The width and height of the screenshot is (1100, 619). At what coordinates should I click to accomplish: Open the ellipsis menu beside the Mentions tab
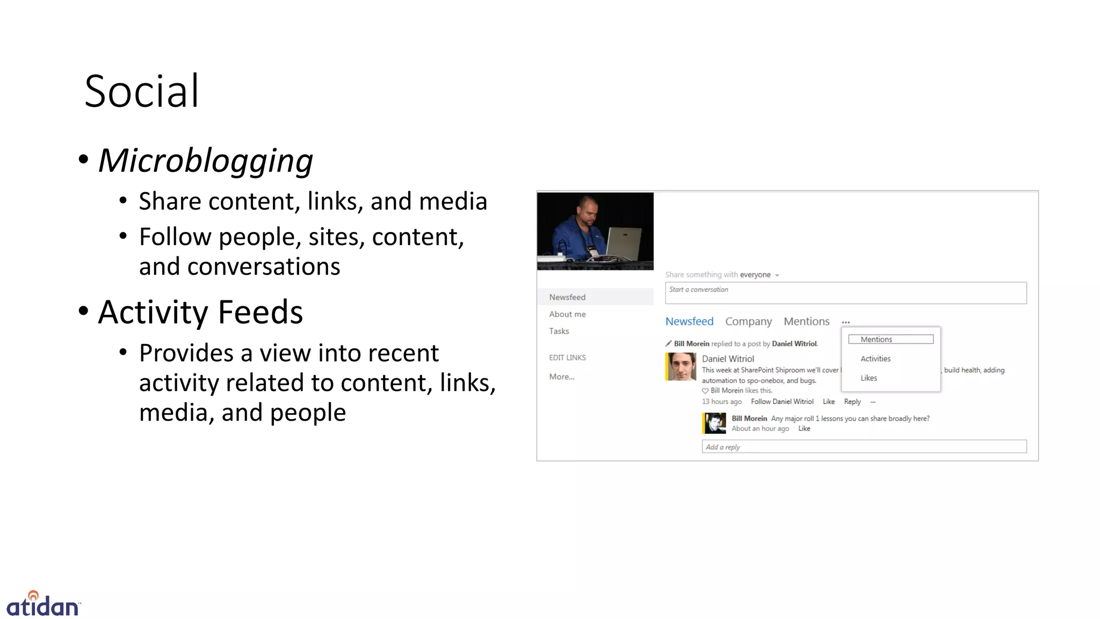[x=846, y=322]
